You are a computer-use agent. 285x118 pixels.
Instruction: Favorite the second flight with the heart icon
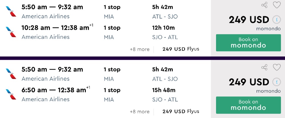(276, 67)
